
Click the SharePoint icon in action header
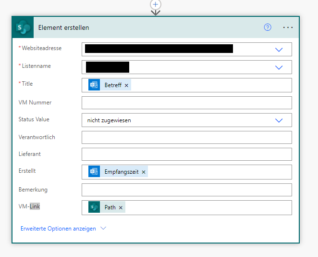pos(23,27)
